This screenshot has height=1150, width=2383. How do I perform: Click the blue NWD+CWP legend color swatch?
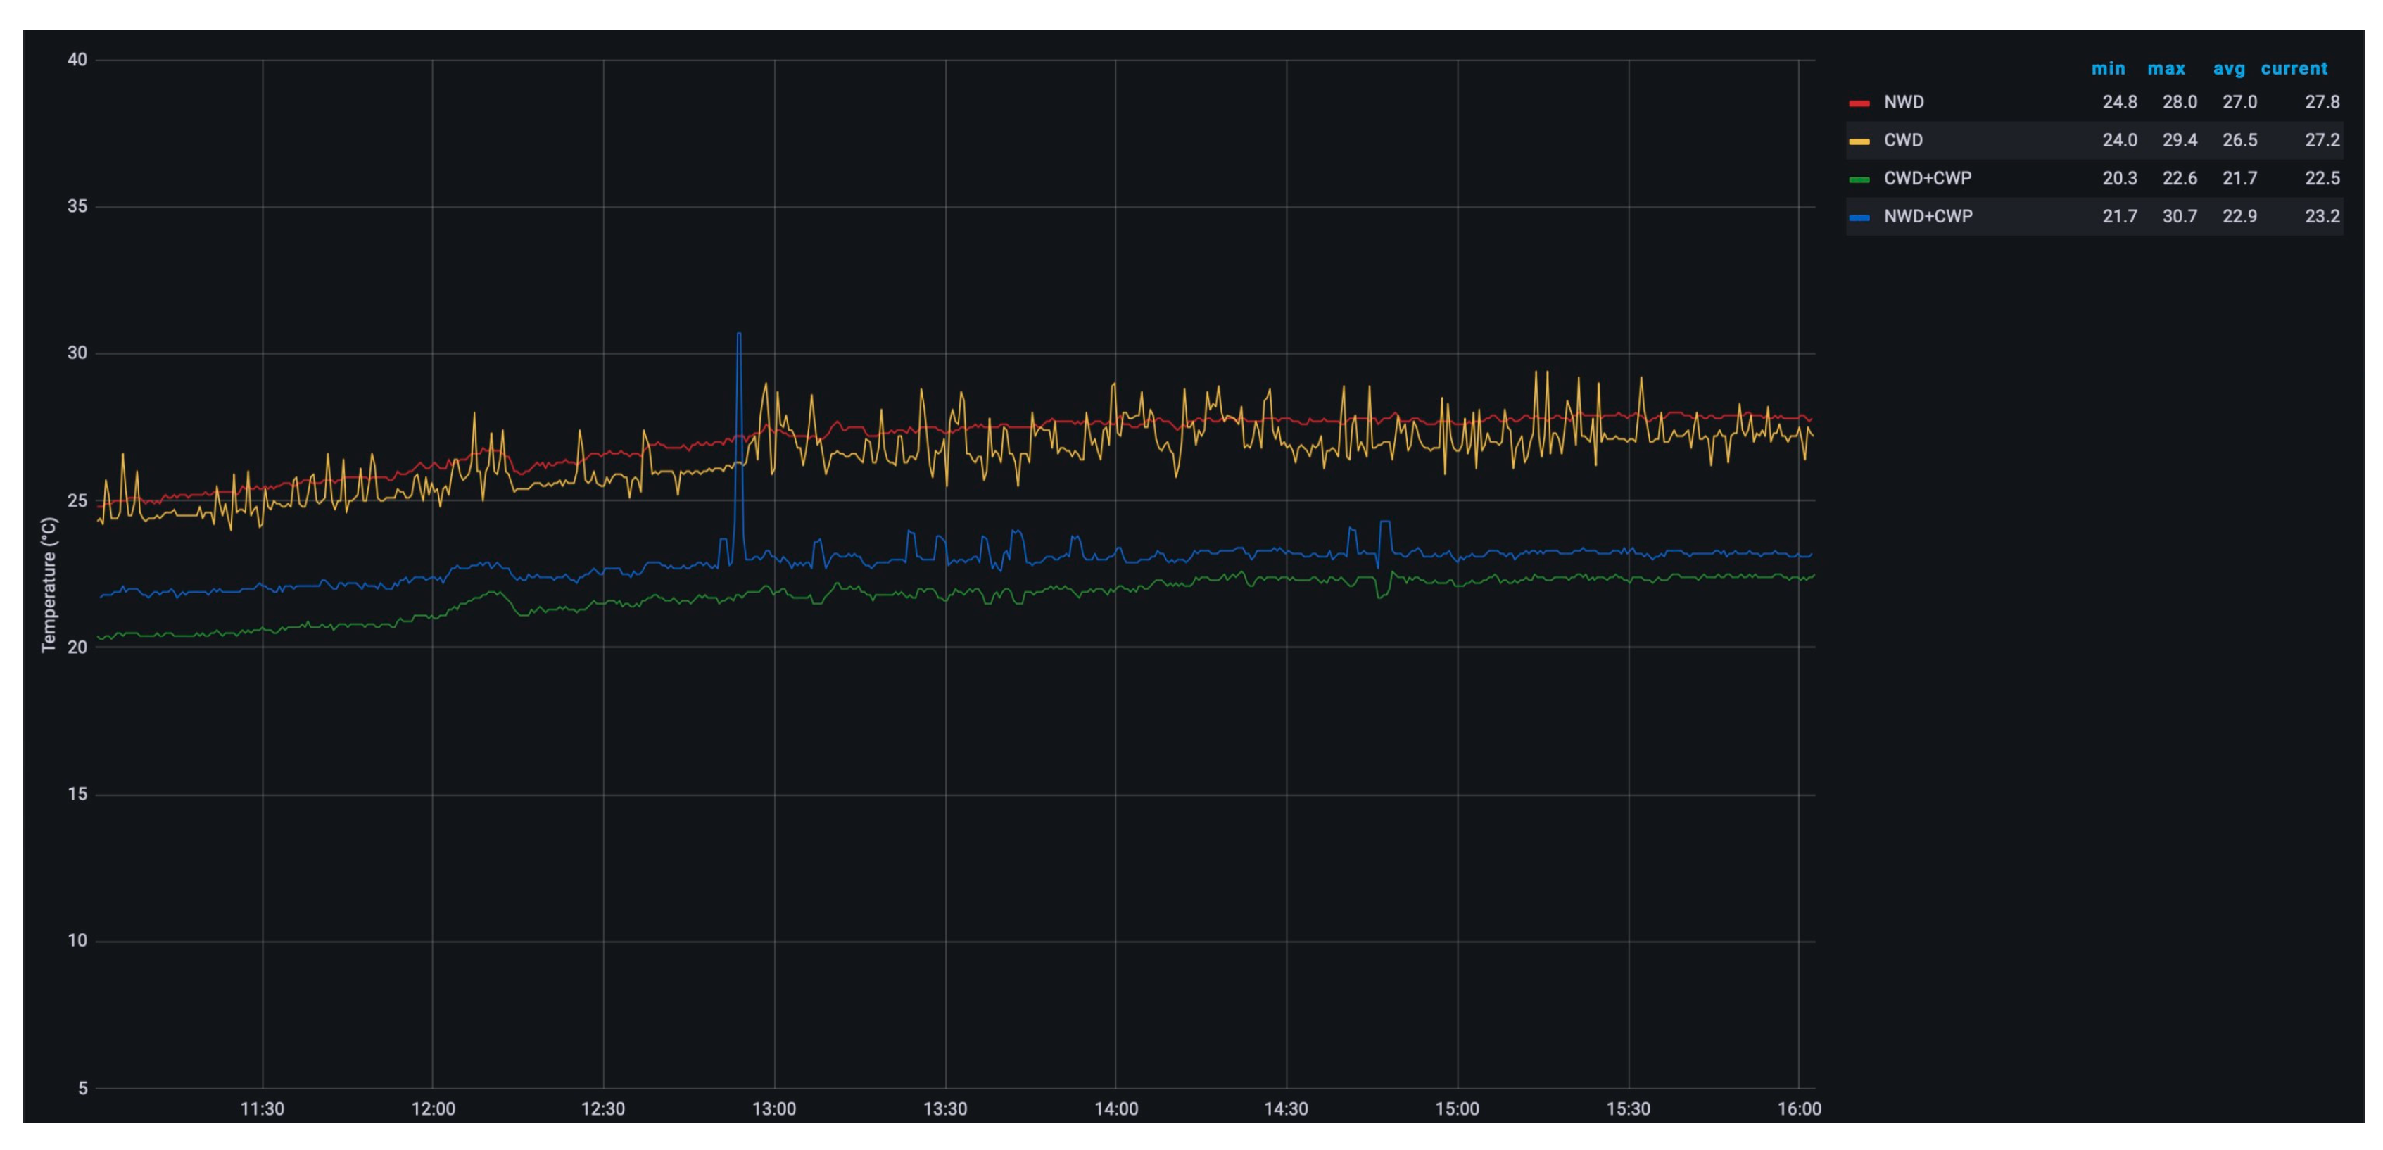point(1859,217)
